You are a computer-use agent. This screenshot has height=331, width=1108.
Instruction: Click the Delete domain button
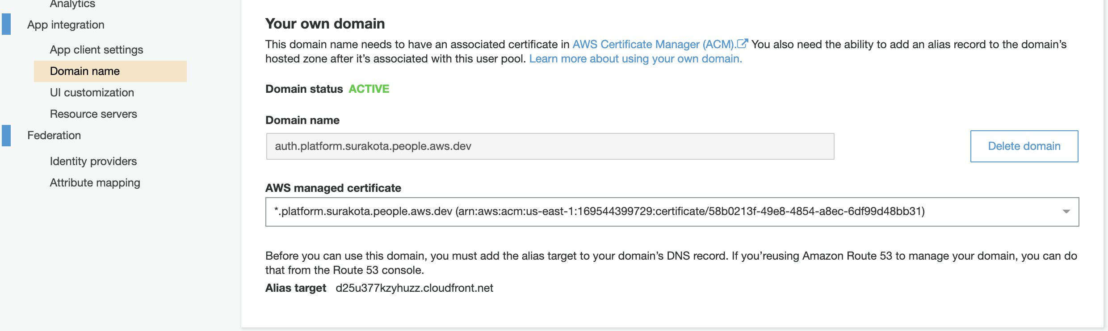(1024, 146)
